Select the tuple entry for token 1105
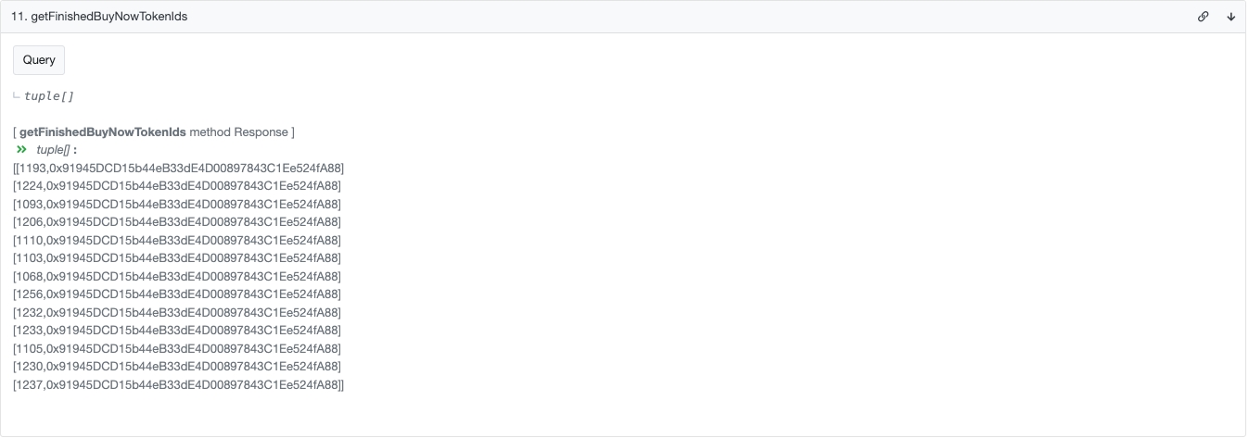 click(x=177, y=348)
